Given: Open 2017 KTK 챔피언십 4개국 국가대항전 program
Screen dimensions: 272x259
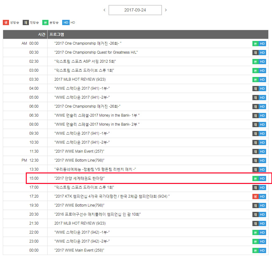Looking at the screenshot, I should tap(112, 197).
